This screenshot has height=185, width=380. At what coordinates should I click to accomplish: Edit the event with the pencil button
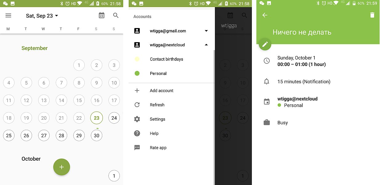[265, 44]
